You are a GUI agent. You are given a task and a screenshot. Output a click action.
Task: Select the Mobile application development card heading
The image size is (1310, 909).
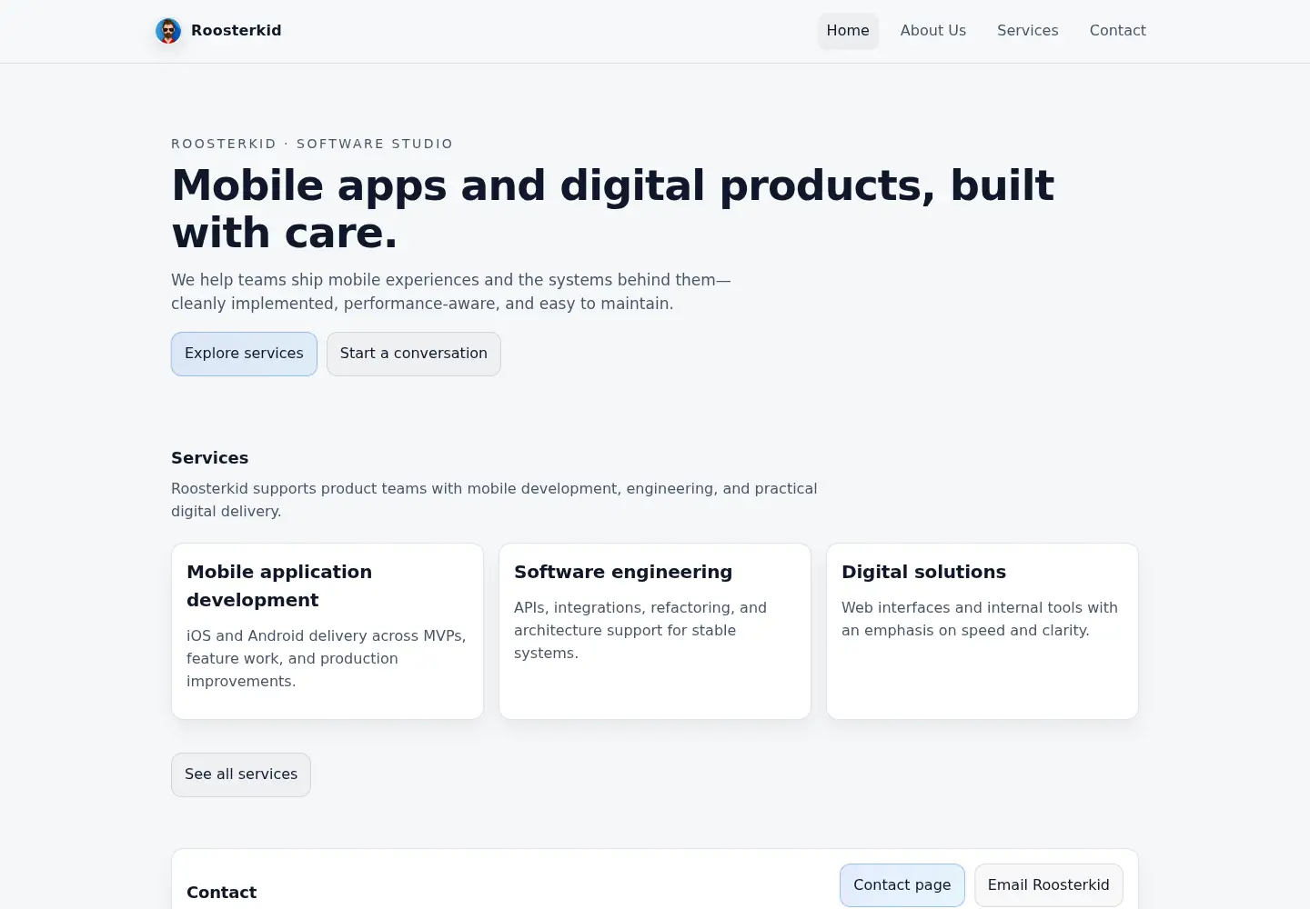pyautogui.click(x=279, y=586)
